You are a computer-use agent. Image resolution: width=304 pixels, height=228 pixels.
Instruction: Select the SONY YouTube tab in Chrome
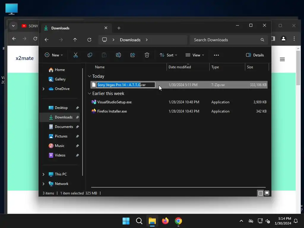tap(30, 26)
